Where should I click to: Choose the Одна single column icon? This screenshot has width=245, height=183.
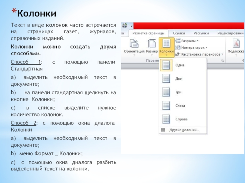[166, 65]
